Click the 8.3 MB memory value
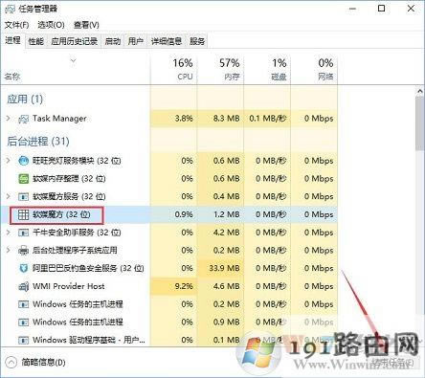The width and height of the screenshot is (425, 378). click(x=227, y=119)
